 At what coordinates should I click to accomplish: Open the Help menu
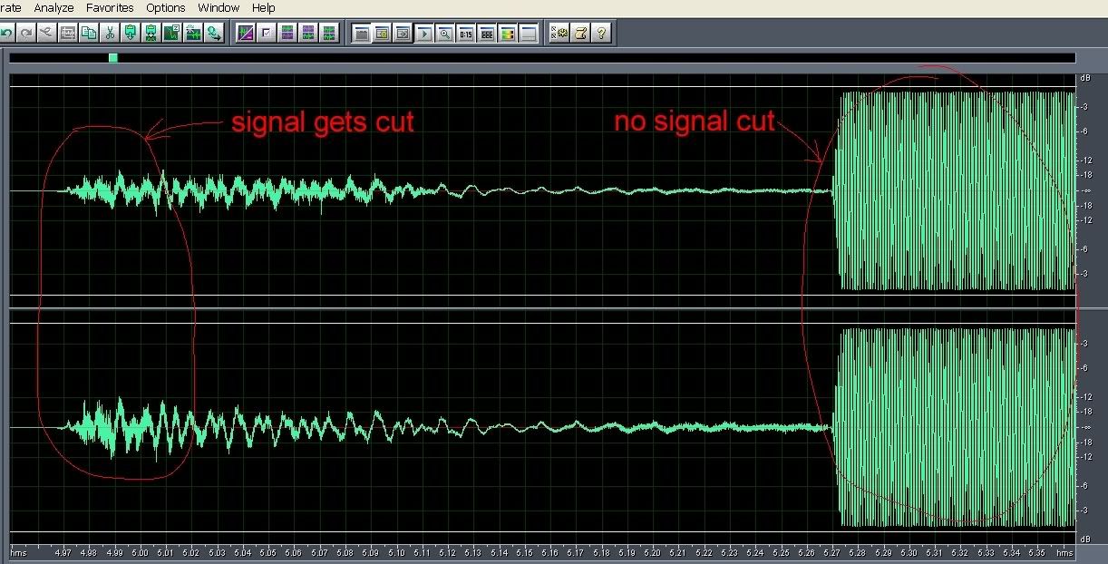tap(264, 7)
